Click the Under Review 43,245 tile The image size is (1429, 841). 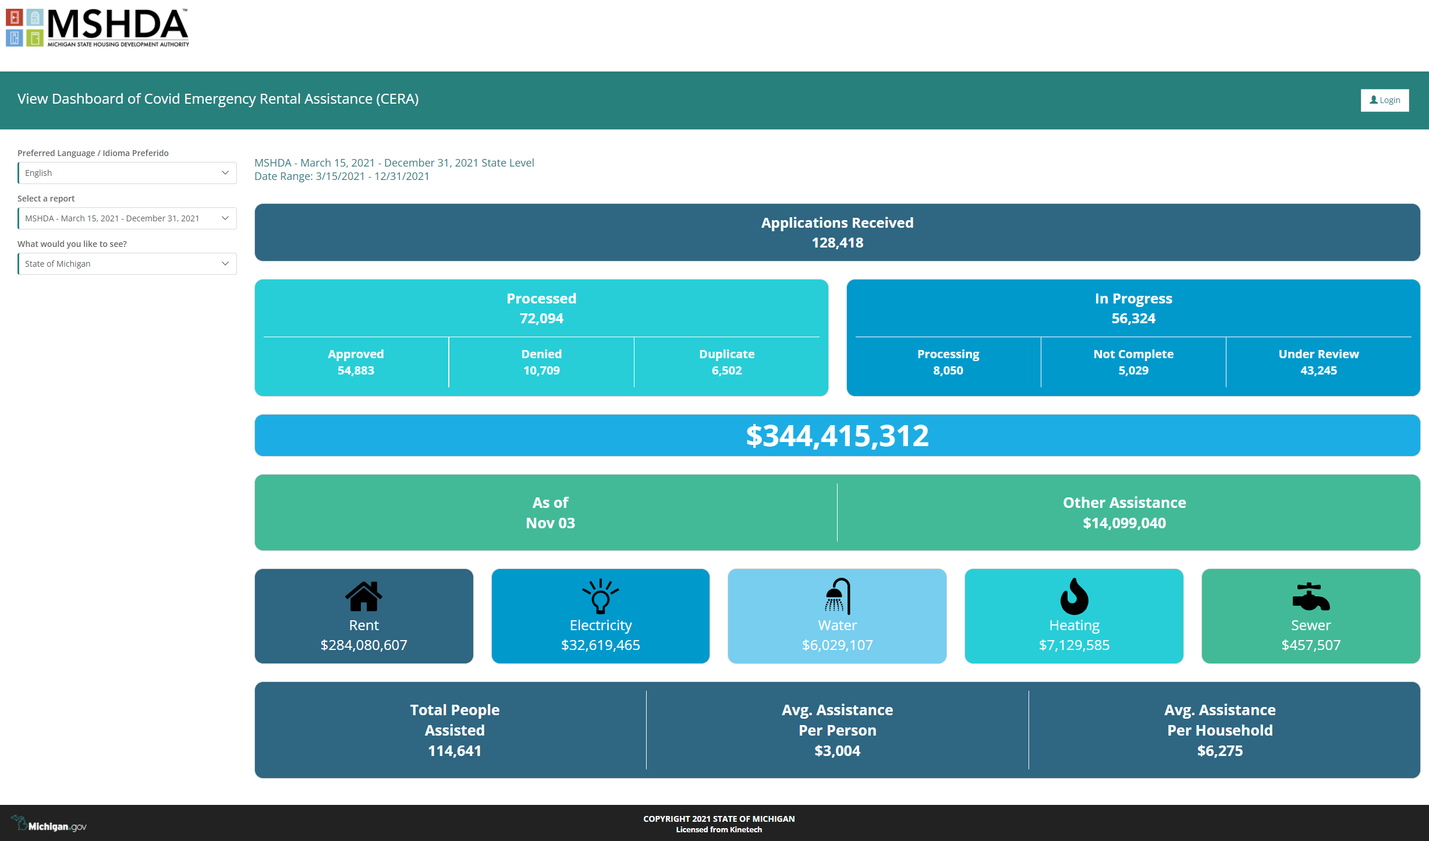tap(1318, 362)
